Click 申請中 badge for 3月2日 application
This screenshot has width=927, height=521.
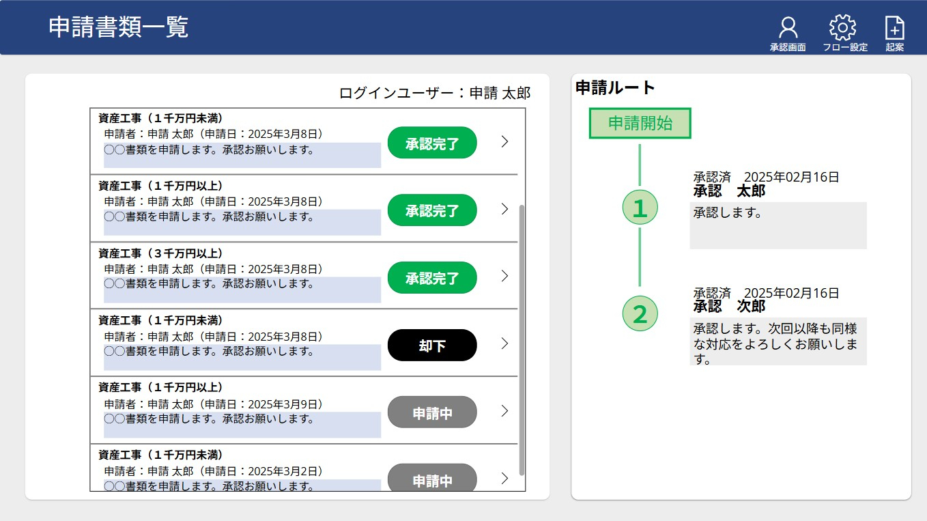click(432, 477)
